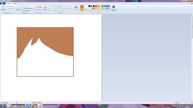Click the system tray clock
The height and width of the screenshot is (108, 193).
[x=188, y=106]
